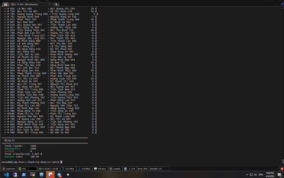Click the transaction row # 944
This screenshot has width=284, height=178.
(x=50, y=49)
